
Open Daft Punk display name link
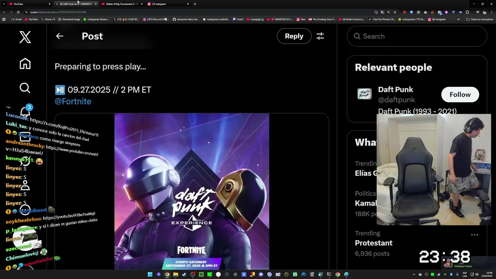(x=396, y=90)
